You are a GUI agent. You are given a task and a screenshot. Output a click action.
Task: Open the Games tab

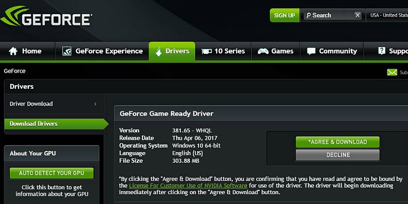click(276, 51)
